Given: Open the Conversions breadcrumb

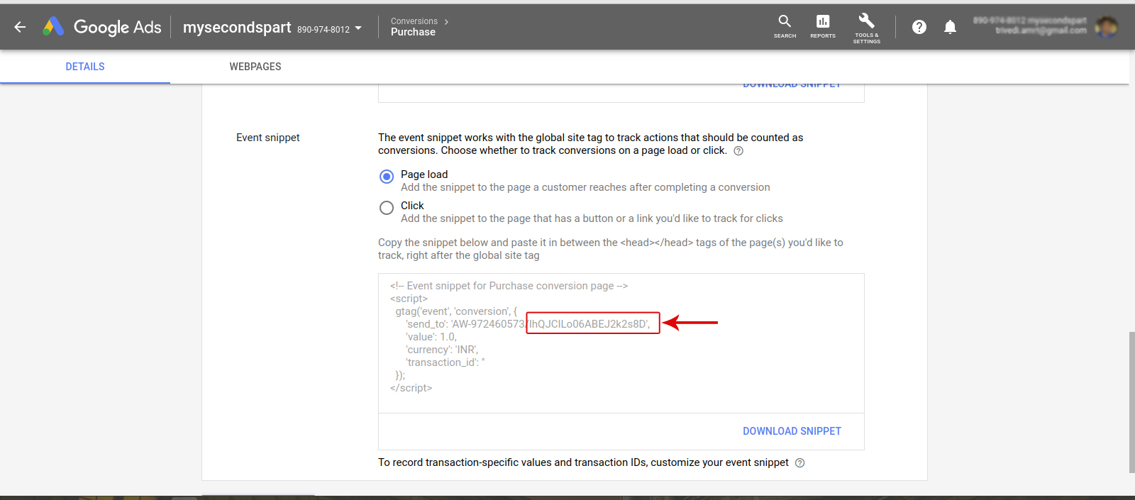Looking at the screenshot, I should [414, 21].
